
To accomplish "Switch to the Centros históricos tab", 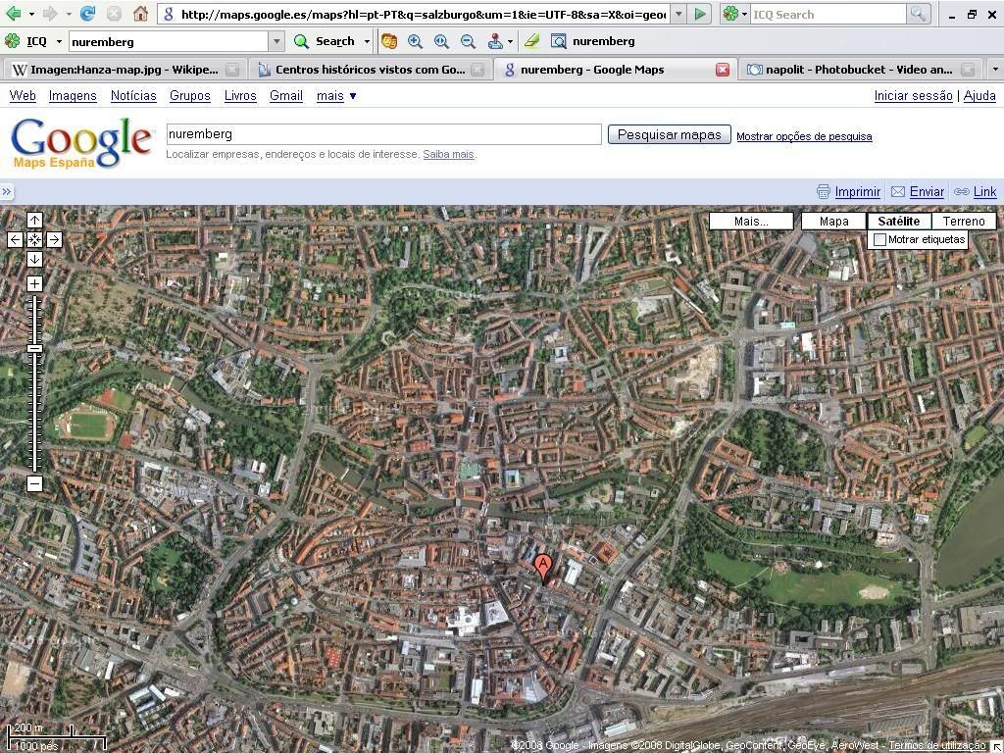I will coord(370,70).
